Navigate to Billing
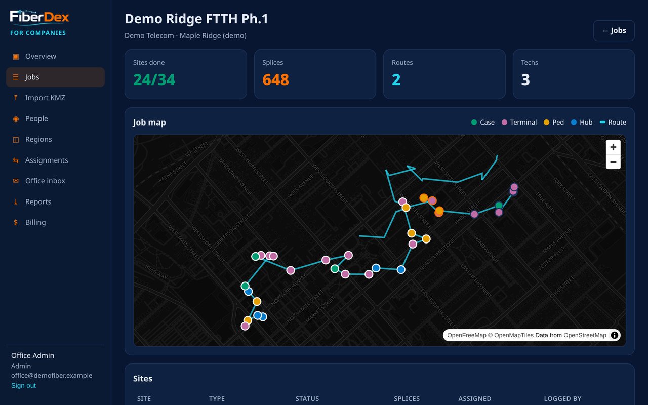Viewport: 648px width, 405px height. 55,222
